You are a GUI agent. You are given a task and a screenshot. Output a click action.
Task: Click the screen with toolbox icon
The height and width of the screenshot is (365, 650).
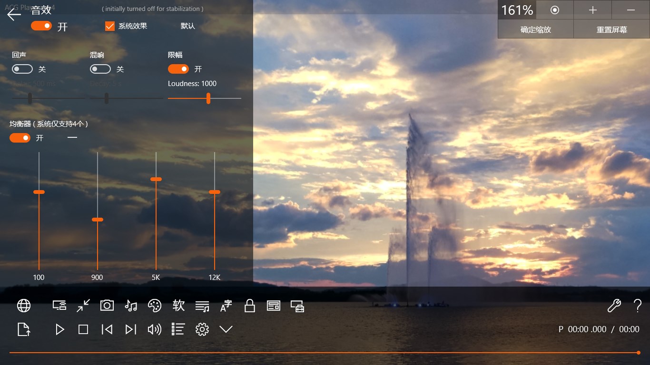coord(297,306)
